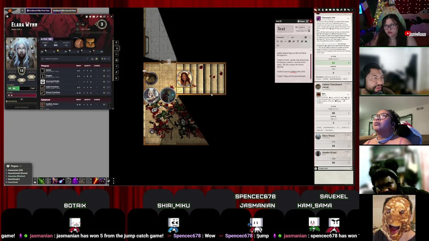Click the hit dice 3/3 bar
Screen dimensions: 429x241
[x=21, y=95]
